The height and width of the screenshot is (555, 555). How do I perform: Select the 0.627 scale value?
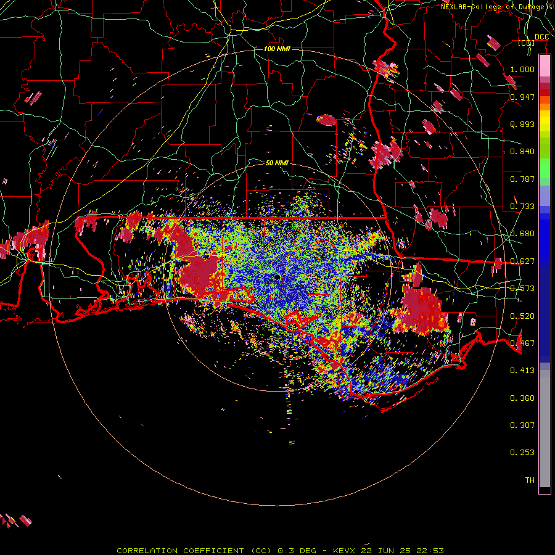[x=522, y=261]
